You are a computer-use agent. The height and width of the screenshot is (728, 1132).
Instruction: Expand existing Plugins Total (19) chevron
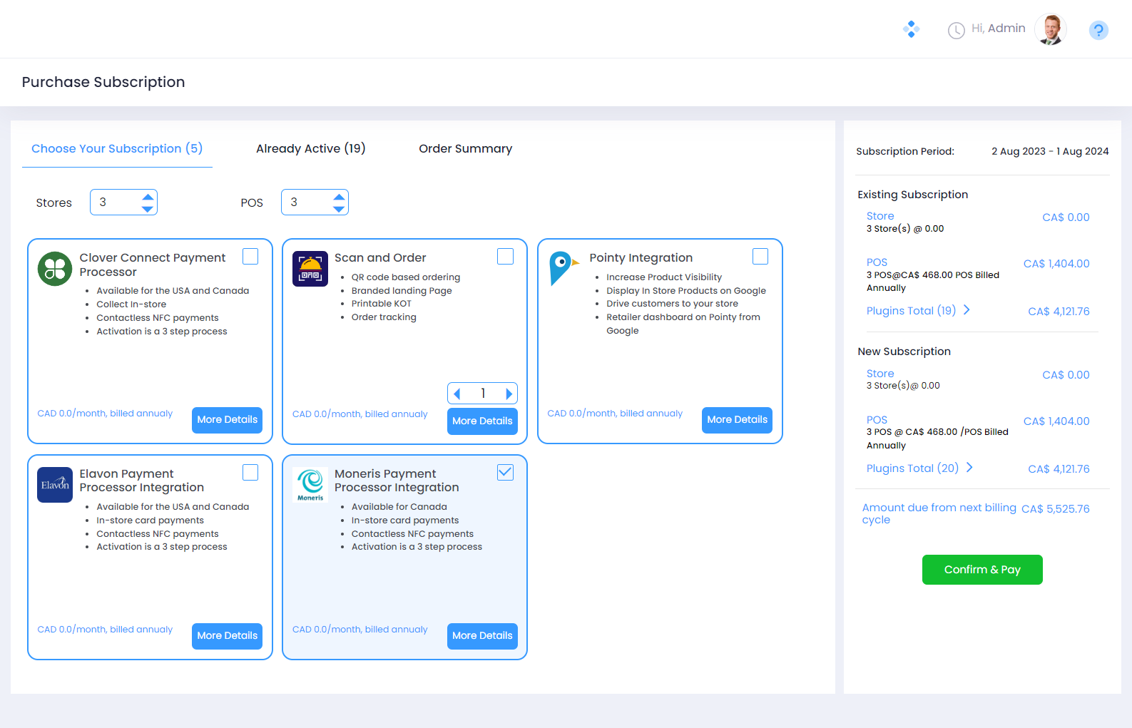click(x=967, y=310)
